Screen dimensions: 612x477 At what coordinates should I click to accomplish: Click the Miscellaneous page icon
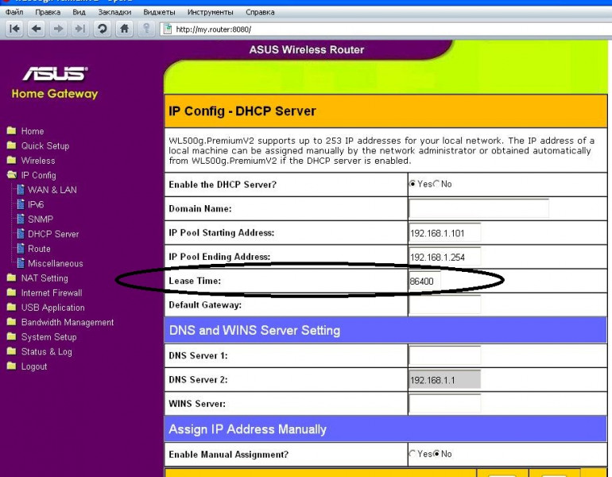tap(21, 263)
